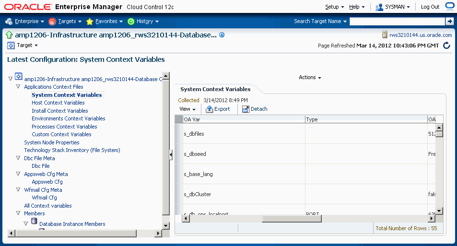Click the SYSMAN user icon
This screenshot has width=457, height=246.
(x=379, y=7)
